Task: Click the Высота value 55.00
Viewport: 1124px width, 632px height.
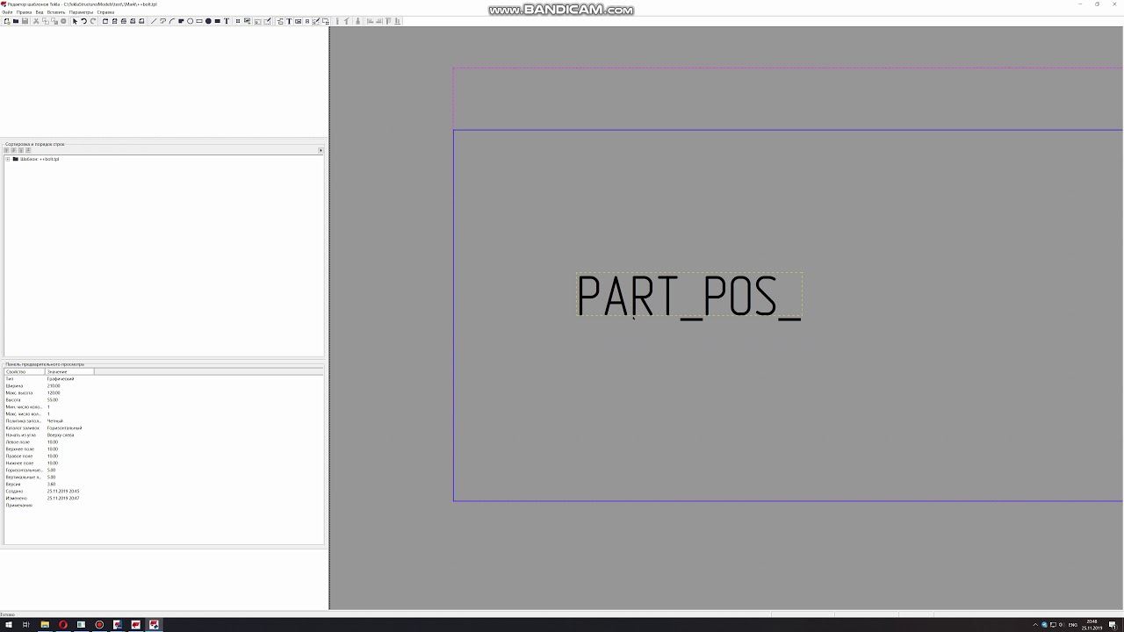Action: 53,399
